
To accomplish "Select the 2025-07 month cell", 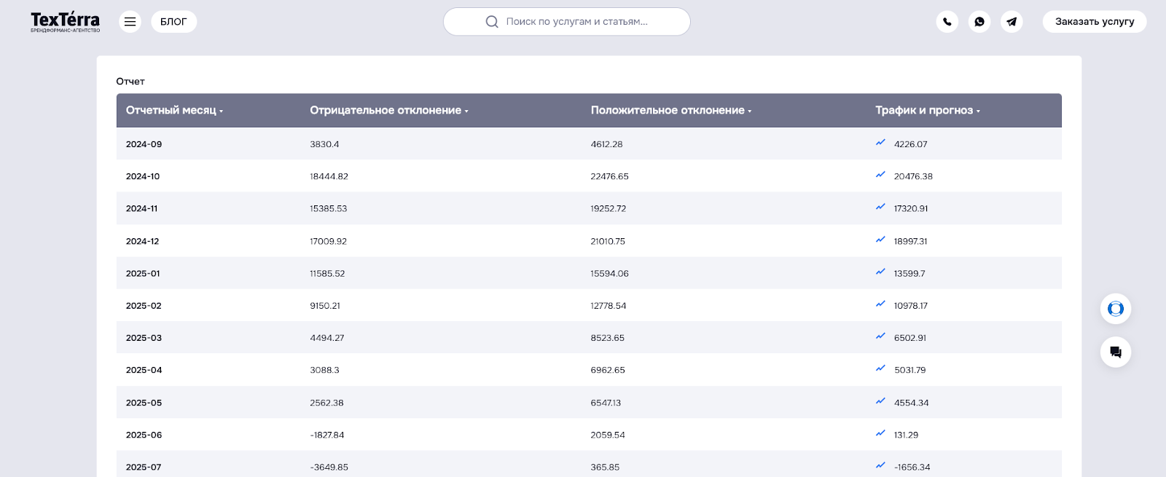I will [x=144, y=467].
